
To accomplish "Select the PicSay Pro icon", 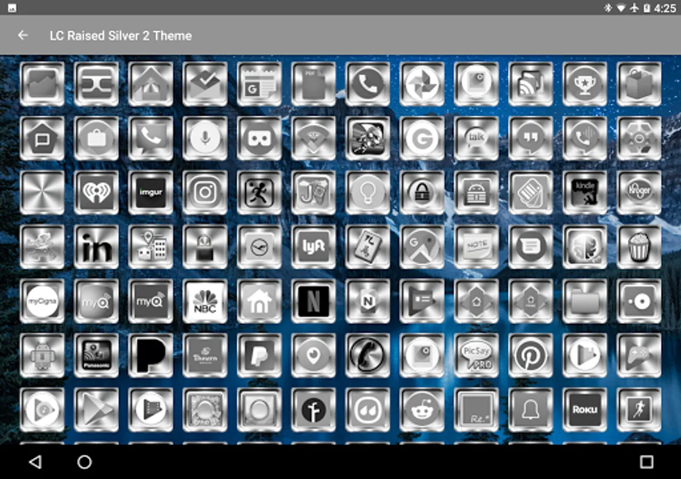I will 476,355.
